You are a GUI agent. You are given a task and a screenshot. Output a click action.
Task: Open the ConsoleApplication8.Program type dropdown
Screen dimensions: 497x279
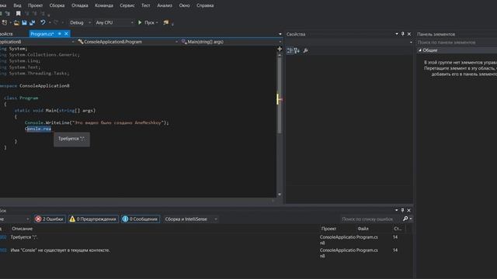(x=127, y=42)
